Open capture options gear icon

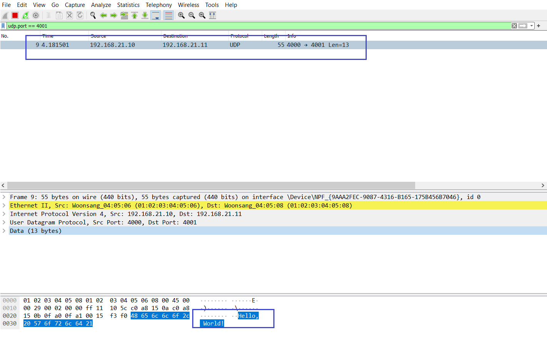36,15
